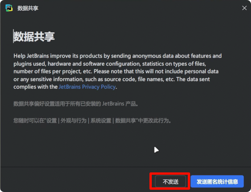The width and height of the screenshot is (251, 192).
Task: Click the PyCharm logo in title bar
Action: pos(9,8)
